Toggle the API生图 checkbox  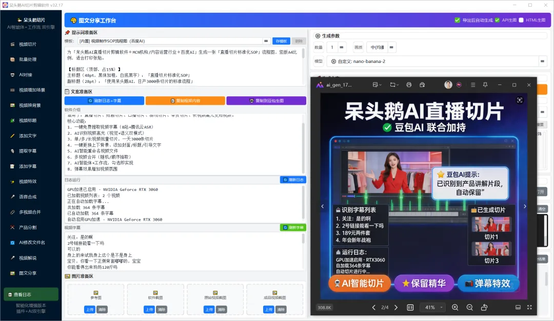coord(497,20)
